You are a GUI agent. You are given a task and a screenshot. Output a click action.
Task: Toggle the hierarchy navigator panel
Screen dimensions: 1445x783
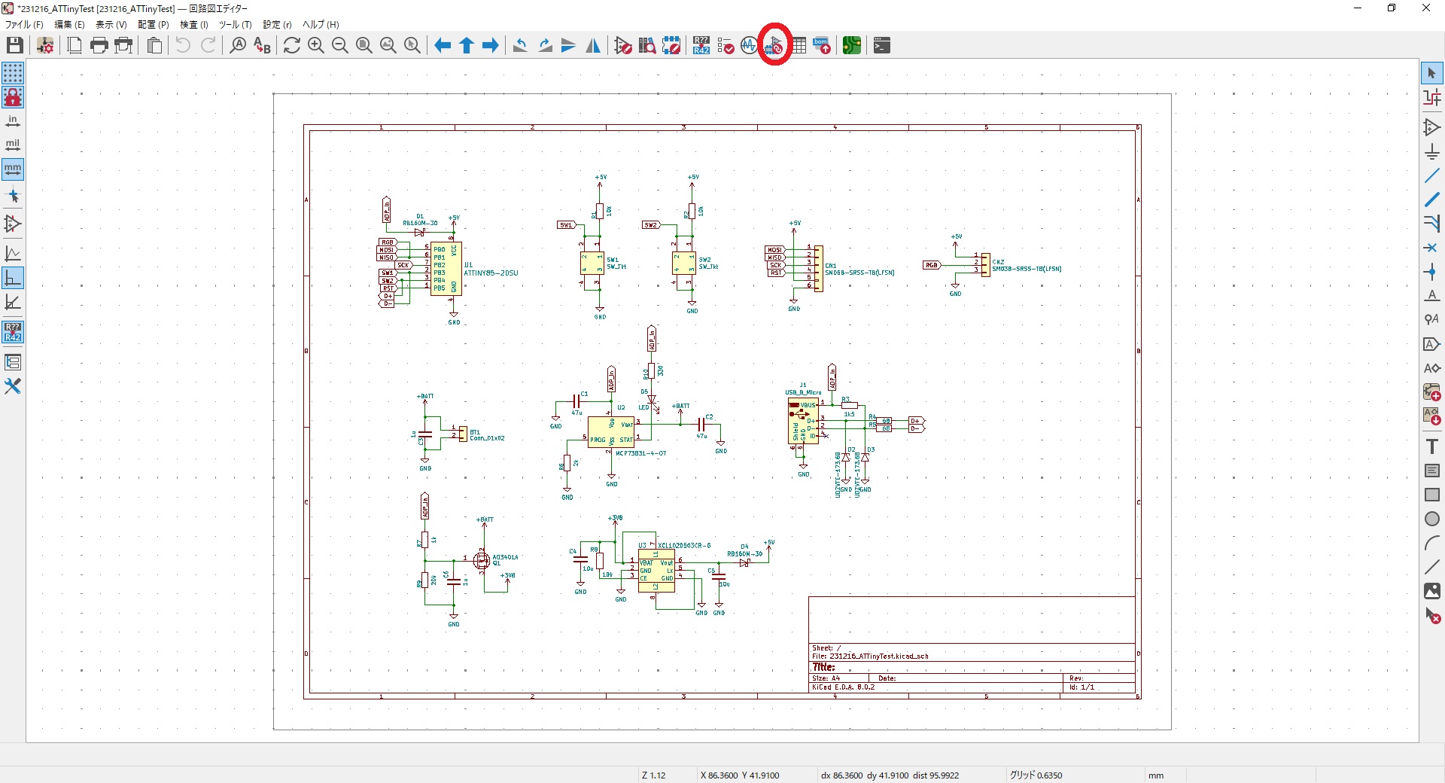(13, 362)
